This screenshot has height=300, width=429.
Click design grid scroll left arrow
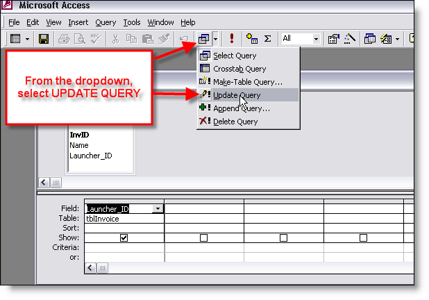click(x=90, y=268)
